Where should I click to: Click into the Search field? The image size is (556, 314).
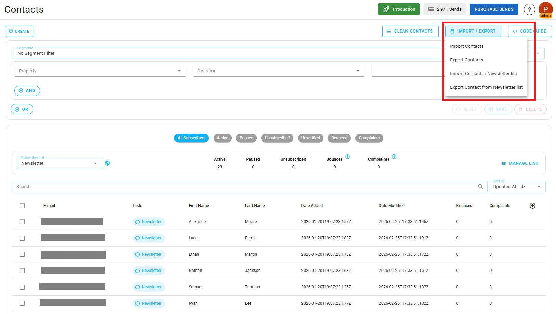137,186
